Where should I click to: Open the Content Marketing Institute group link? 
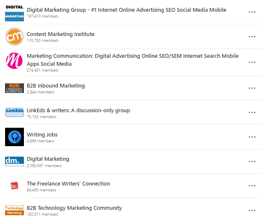coord(60,34)
